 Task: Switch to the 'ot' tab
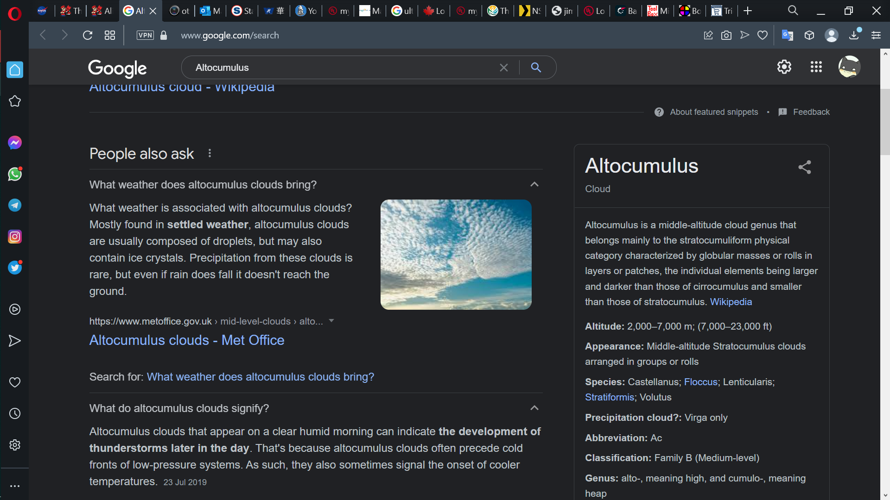pyautogui.click(x=179, y=11)
